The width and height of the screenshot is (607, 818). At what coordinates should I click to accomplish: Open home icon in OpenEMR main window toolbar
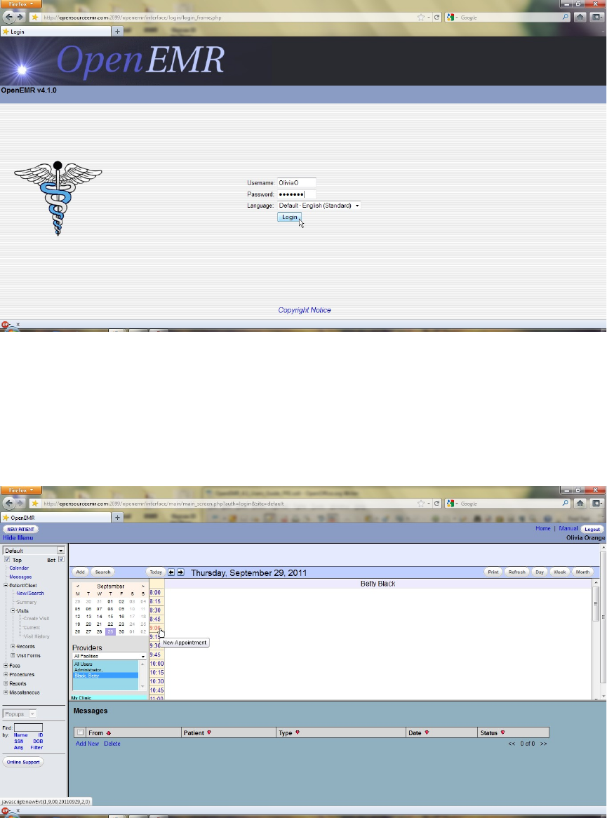[580, 504]
